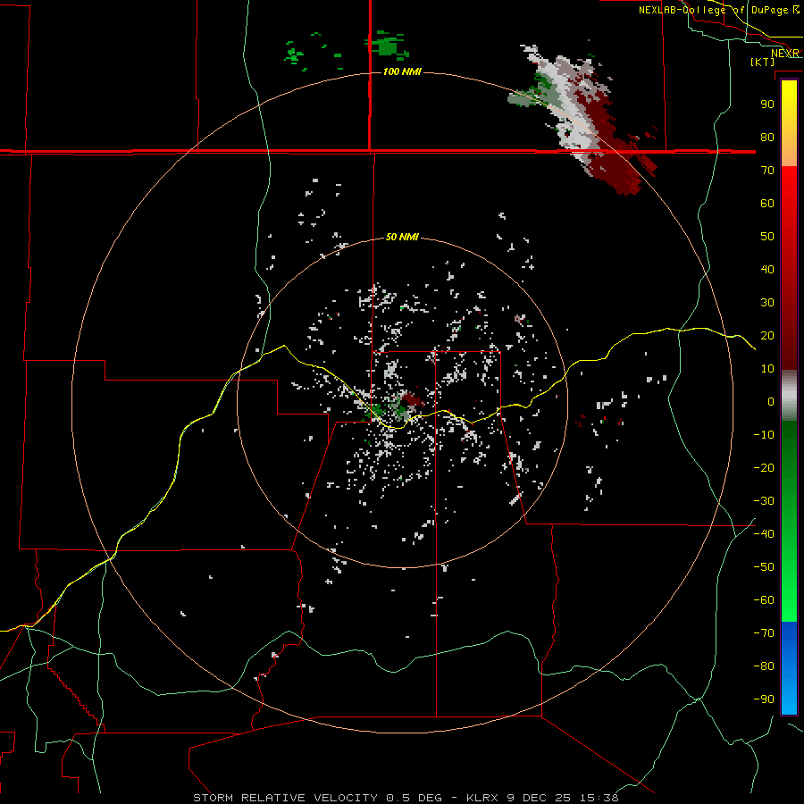Pick the blue bottom segment of color bar

coord(789,668)
